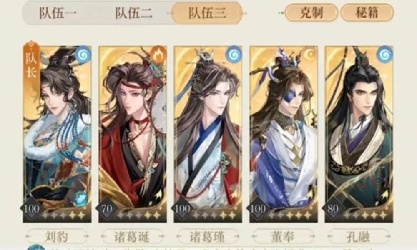Select the 孔融 character portrait
417x250 pixels.
click(x=359, y=134)
